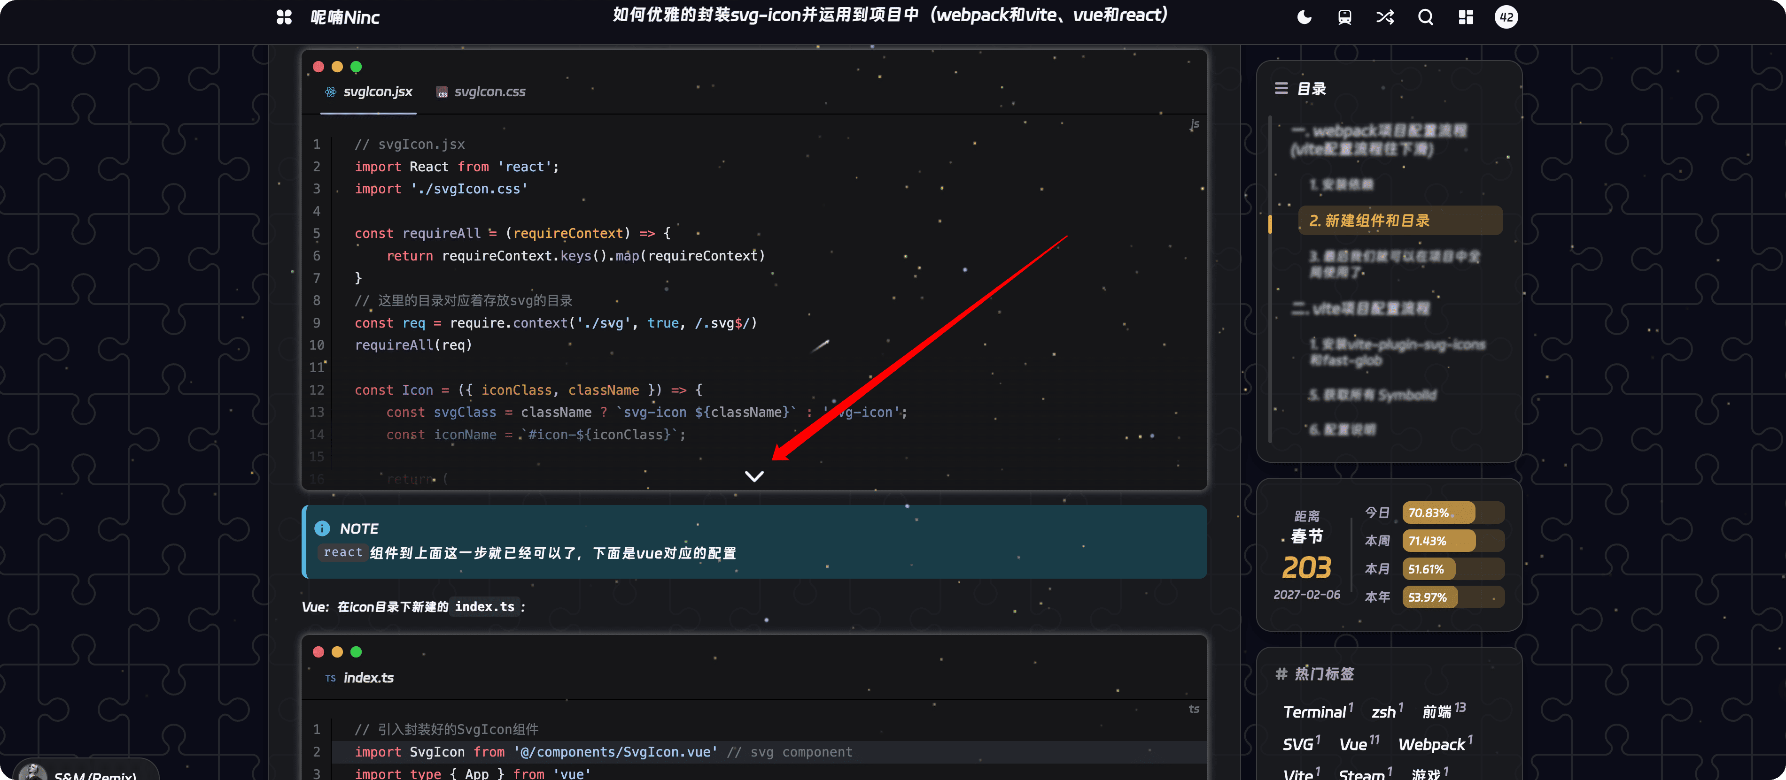Viewport: 1786px width, 780px height.
Task: Click the article title in the header bar
Action: tap(891, 15)
